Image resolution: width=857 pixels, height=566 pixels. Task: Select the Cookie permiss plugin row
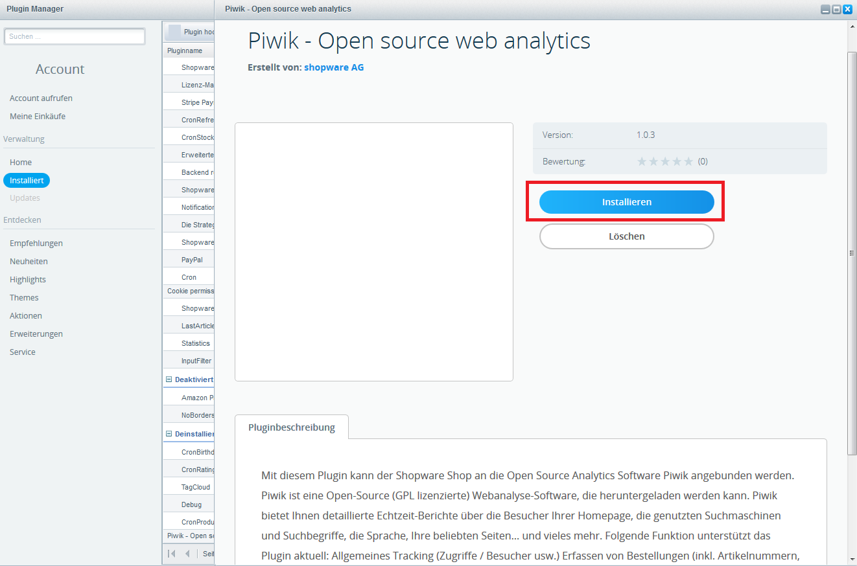189,291
